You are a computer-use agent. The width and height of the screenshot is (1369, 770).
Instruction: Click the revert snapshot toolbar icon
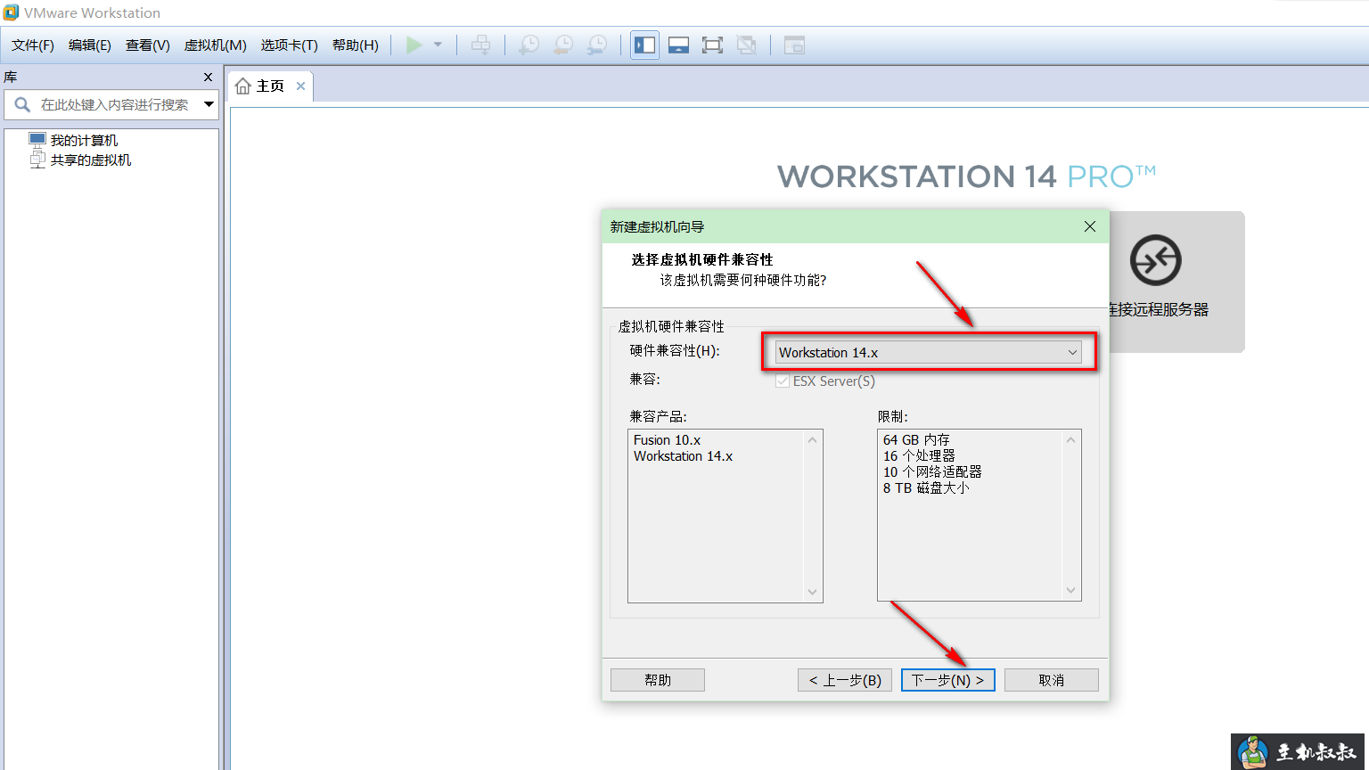[563, 45]
